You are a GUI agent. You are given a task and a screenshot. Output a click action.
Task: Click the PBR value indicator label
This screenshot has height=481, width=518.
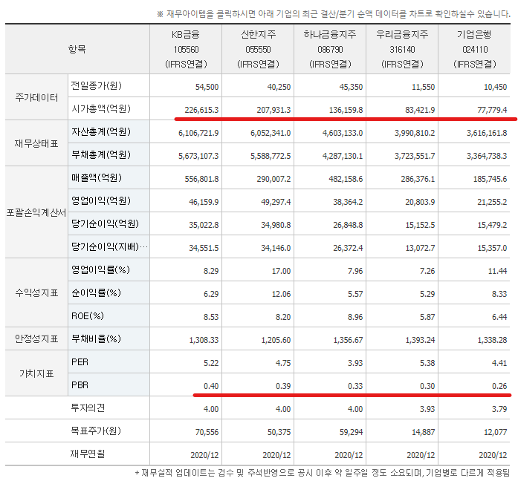click(x=80, y=385)
